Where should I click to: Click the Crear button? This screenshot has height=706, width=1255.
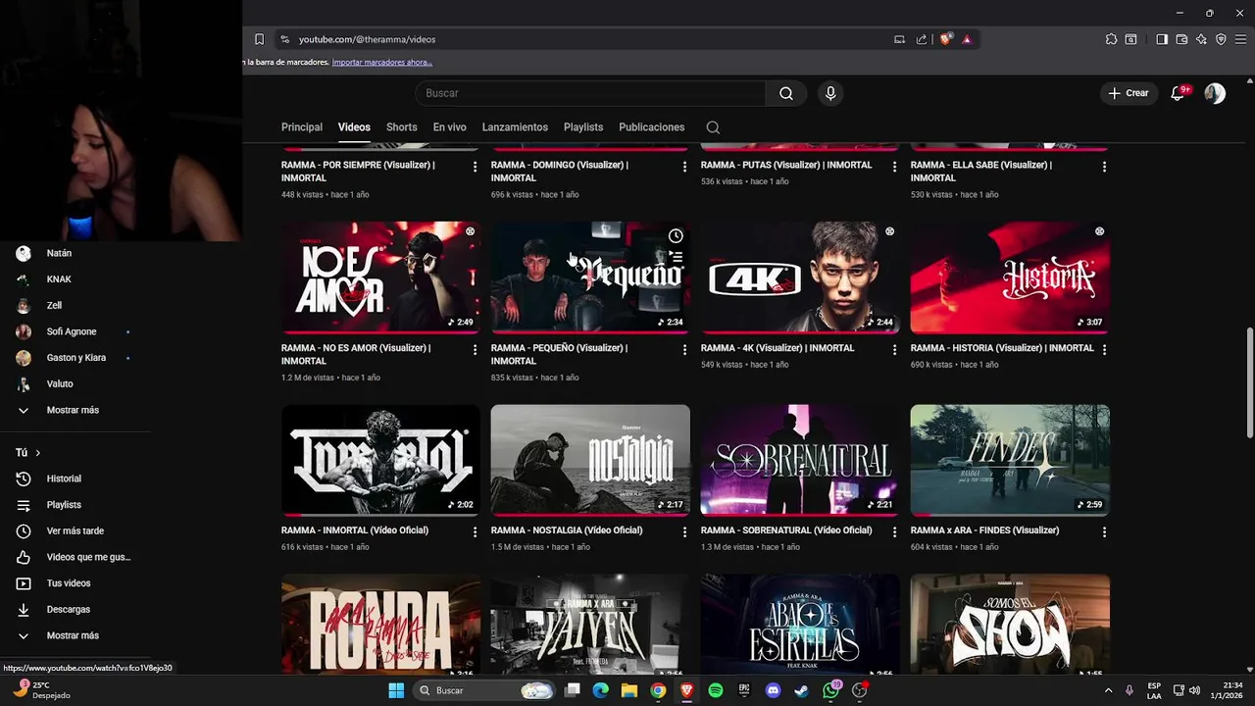click(x=1128, y=93)
